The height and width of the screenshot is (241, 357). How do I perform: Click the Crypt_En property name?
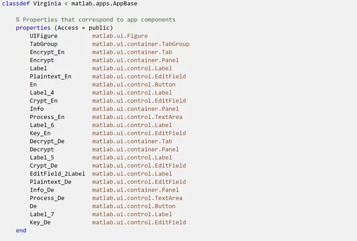[43, 101]
